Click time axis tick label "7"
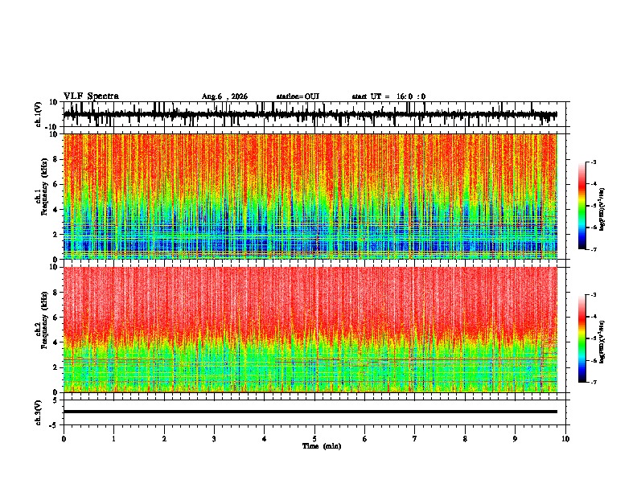The image size is (637, 492). pos(415,439)
